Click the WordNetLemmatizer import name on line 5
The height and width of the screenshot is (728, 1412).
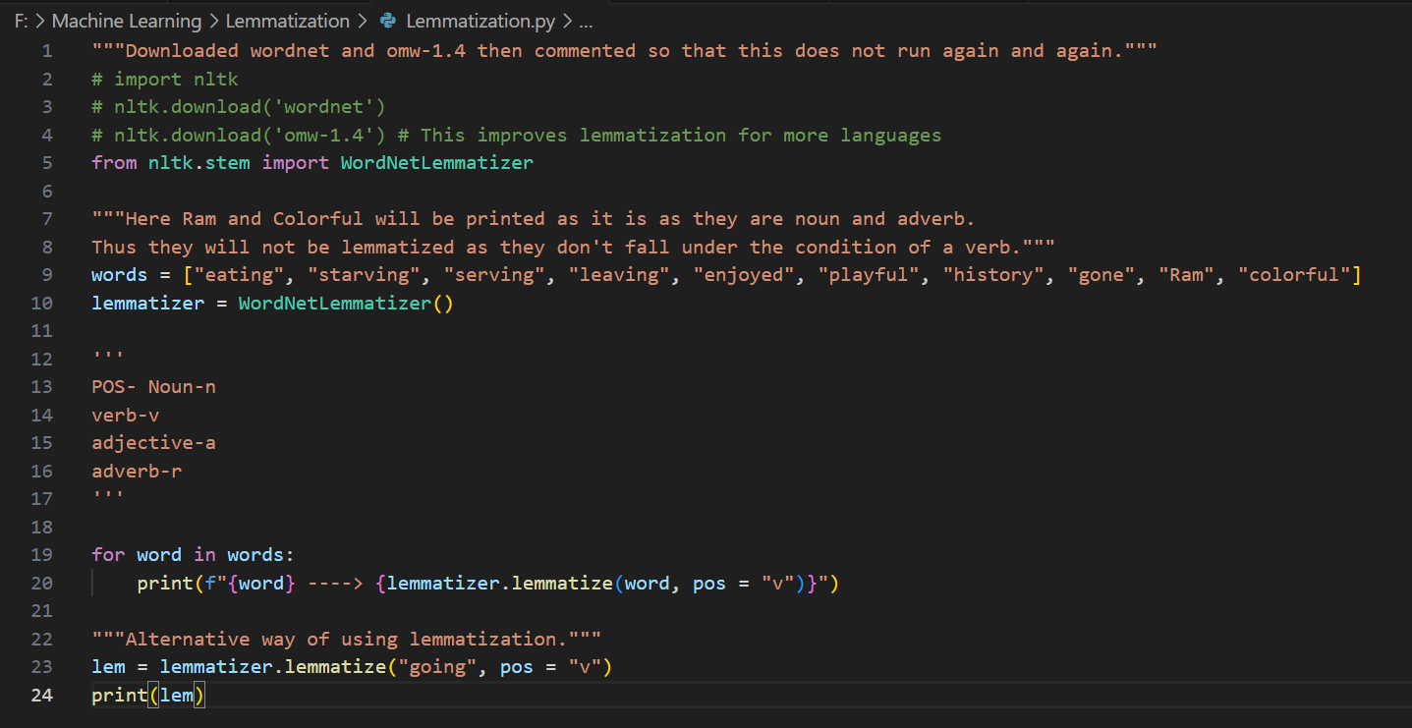[x=436, y=163]
